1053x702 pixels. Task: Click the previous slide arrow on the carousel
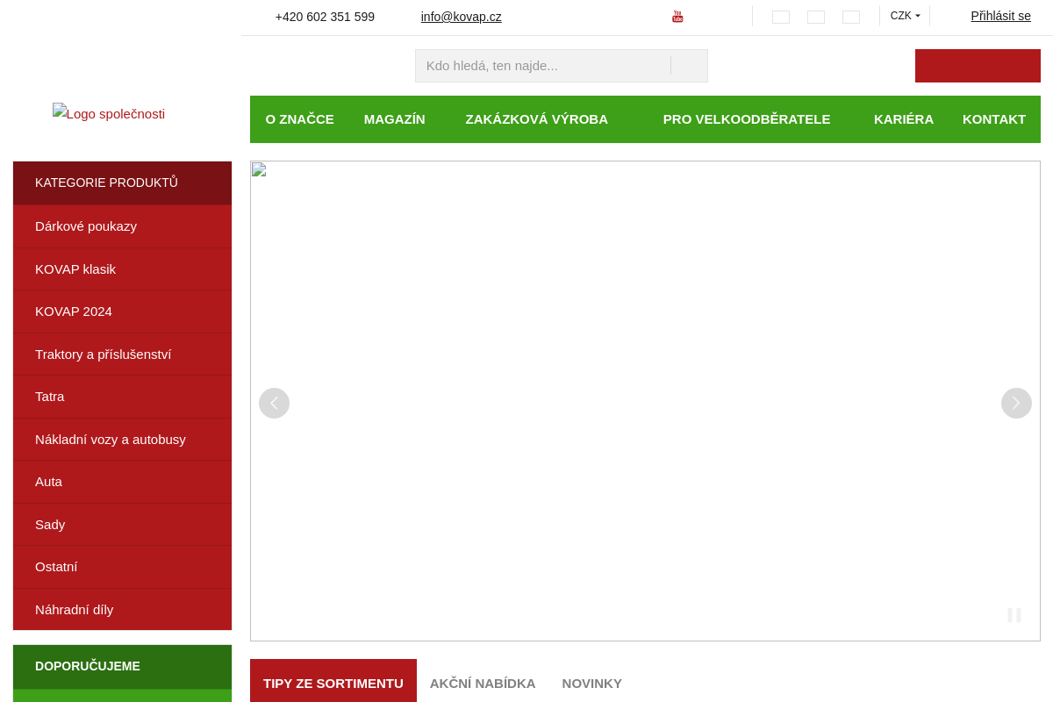coord(274,403)
